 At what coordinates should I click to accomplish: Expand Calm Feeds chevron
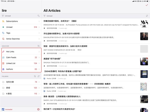tap(39, 57)
